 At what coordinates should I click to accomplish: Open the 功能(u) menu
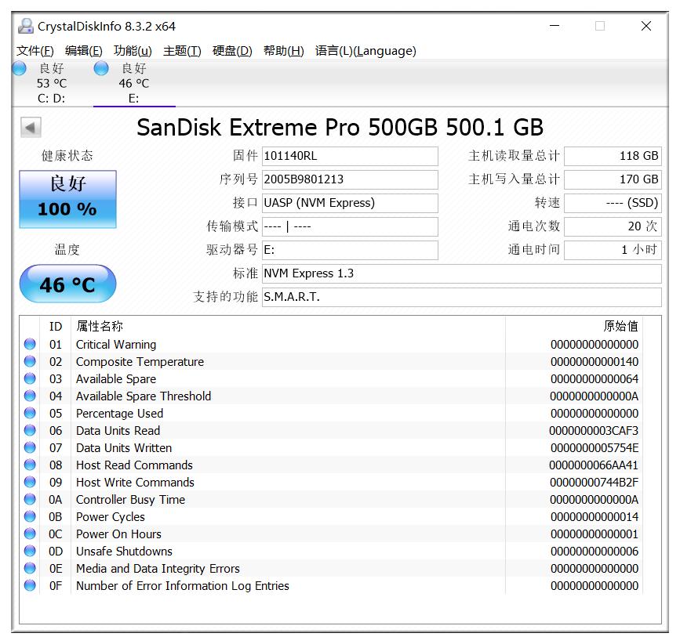pos(133,51)
